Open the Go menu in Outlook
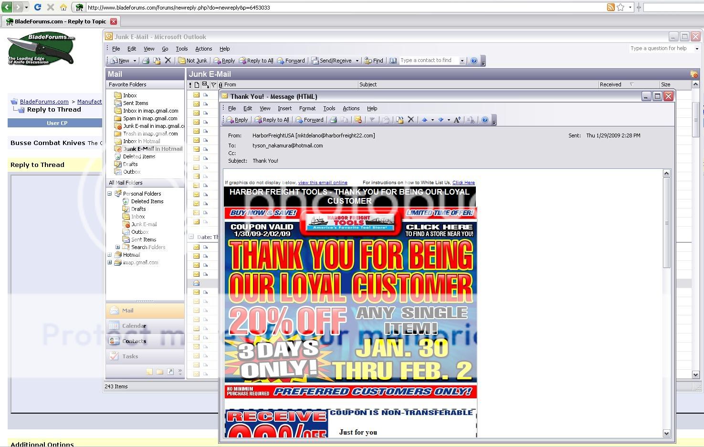This screenshot has width=704, height=447. tap(165, 49)
